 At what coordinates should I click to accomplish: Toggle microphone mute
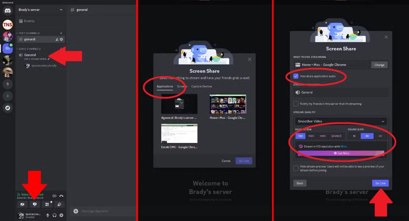click(48, 215)
